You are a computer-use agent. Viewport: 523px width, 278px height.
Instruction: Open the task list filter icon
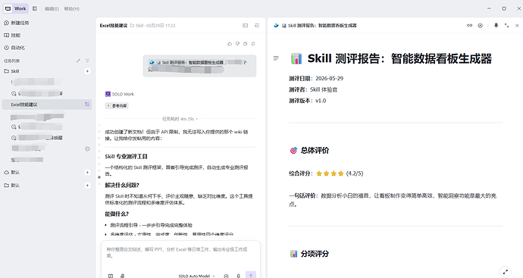[87, 61]
